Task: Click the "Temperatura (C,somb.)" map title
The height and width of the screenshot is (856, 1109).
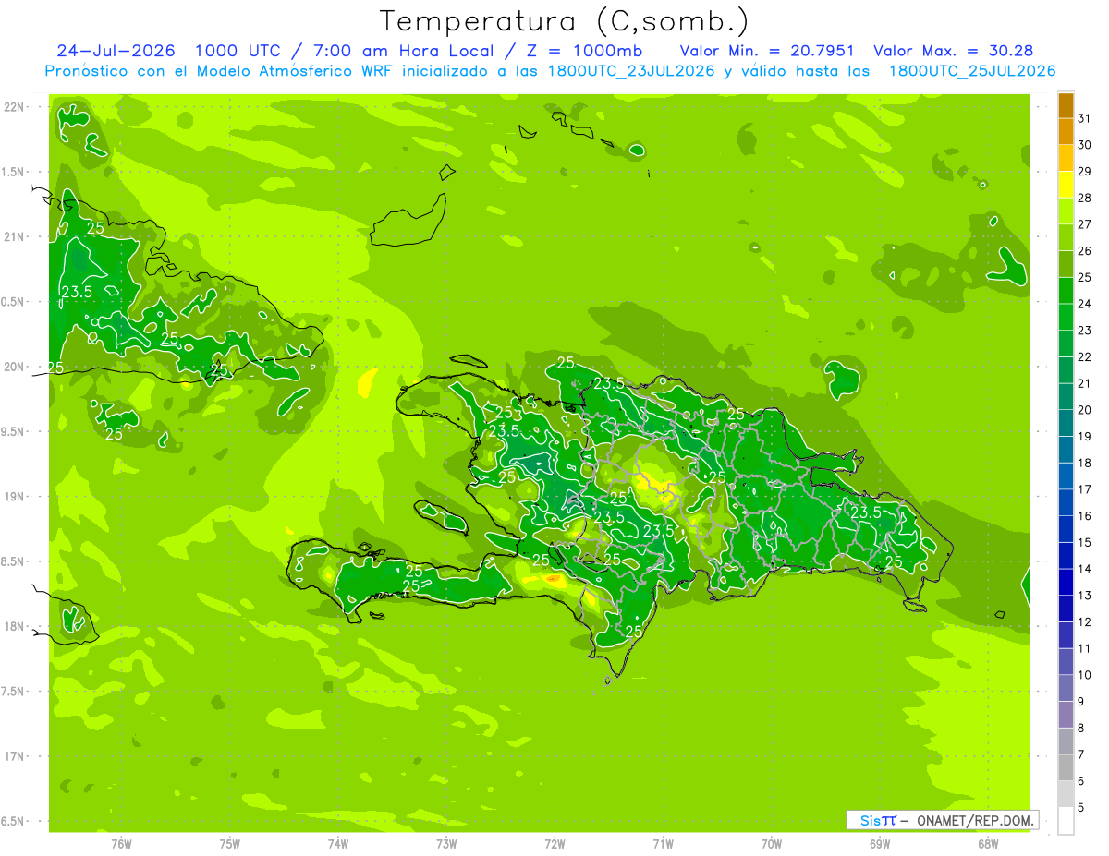Action: pos(564,21)
